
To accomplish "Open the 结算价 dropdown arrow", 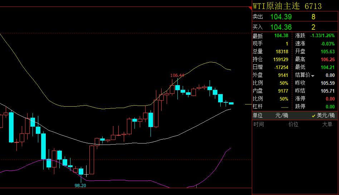I will [313, 76].
